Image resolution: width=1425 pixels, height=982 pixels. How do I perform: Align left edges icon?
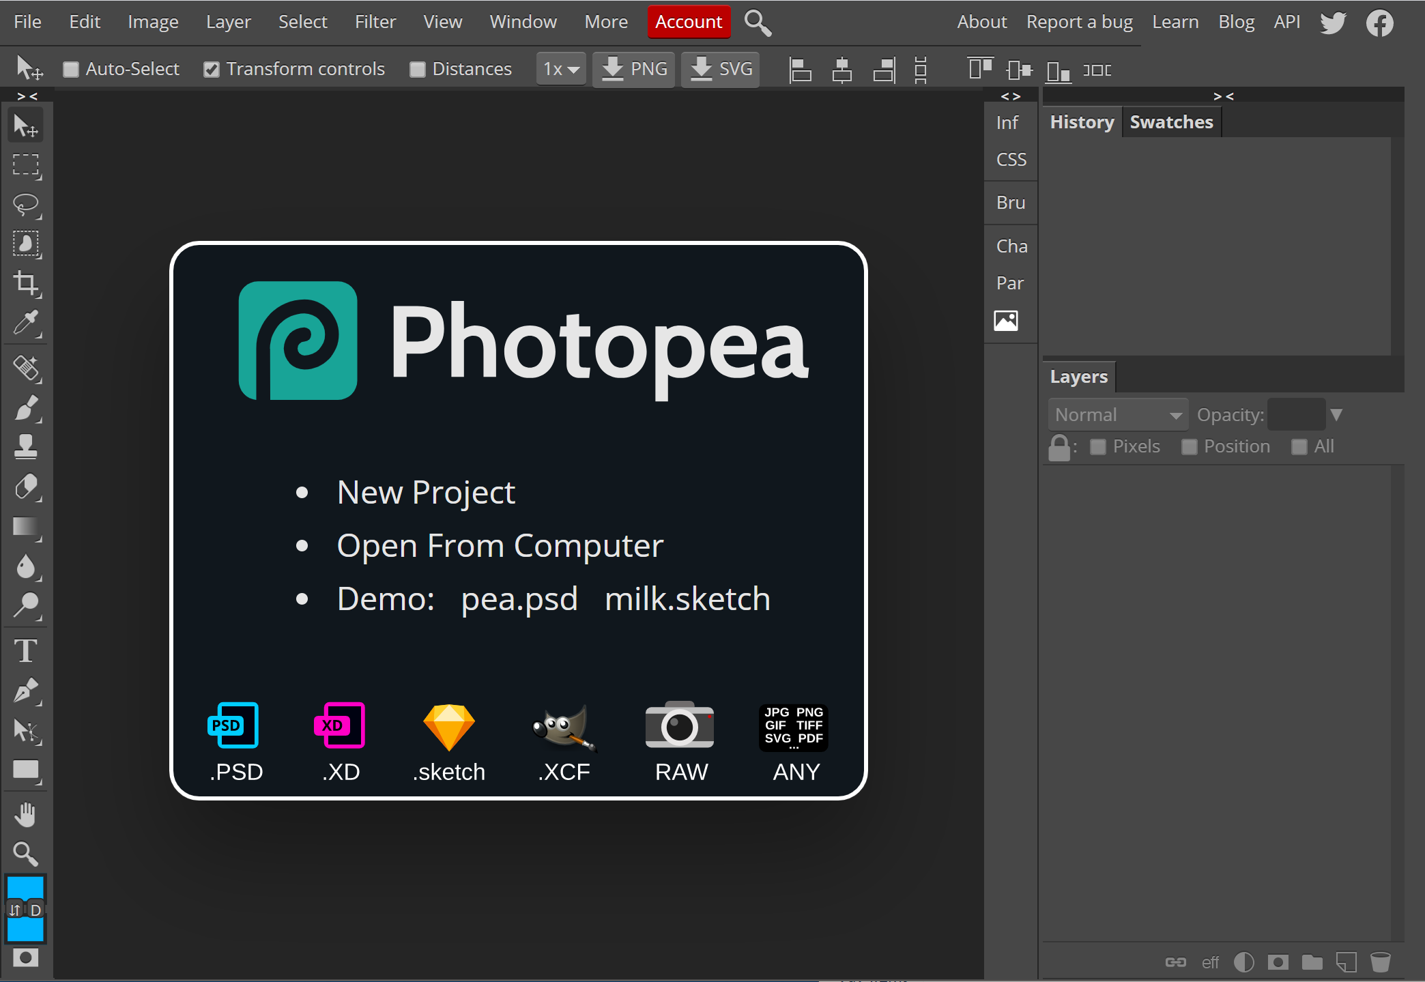tap(800, 70)
